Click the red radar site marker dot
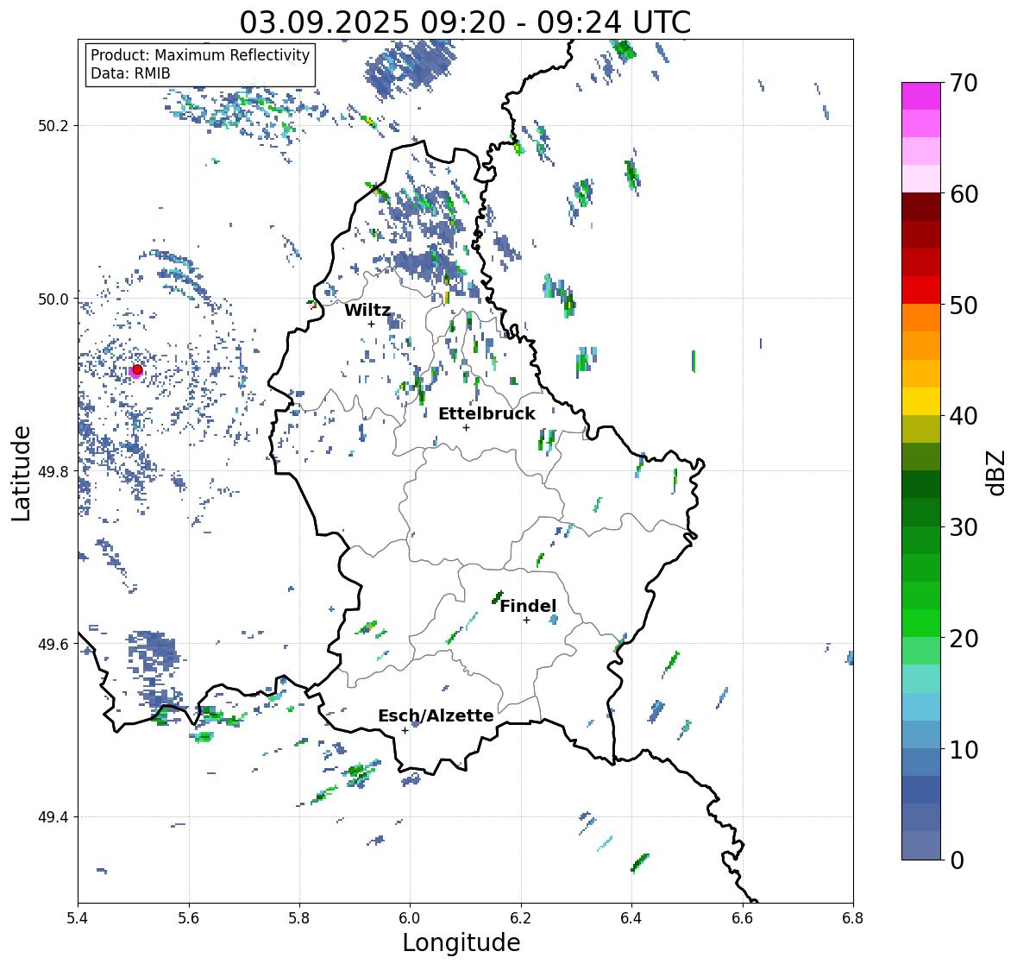 click(137, 369)
